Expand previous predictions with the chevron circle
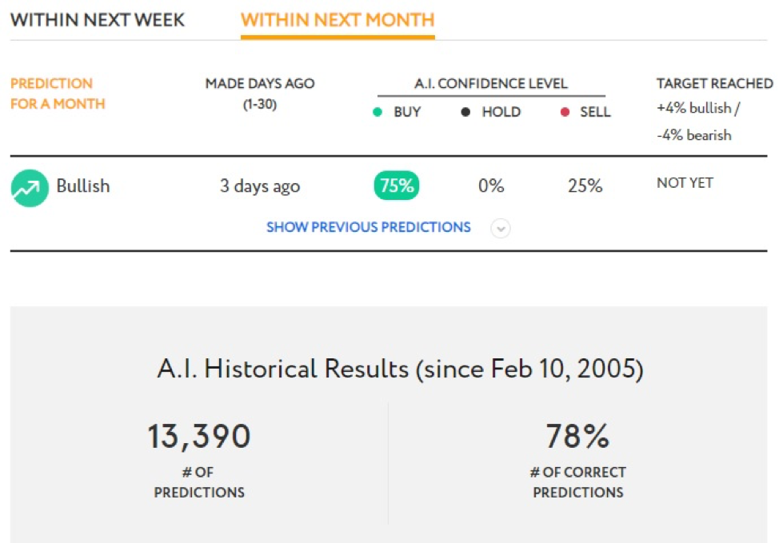The height and width of the screenshot is (543, 779). [501, 229]
